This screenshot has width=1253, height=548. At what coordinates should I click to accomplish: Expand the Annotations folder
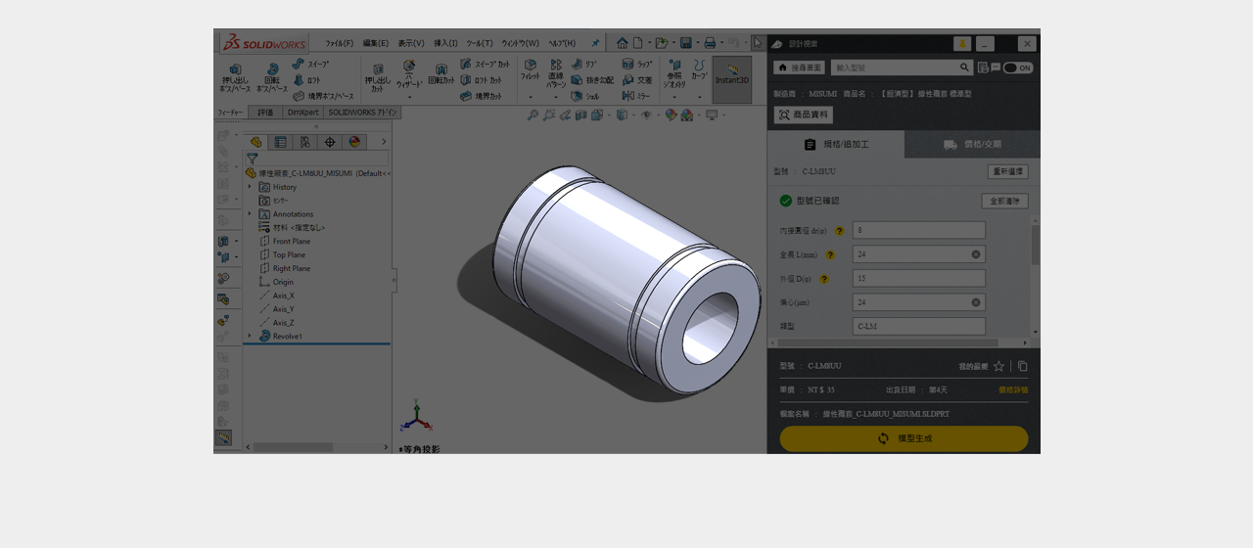click(x=250, y=214)
